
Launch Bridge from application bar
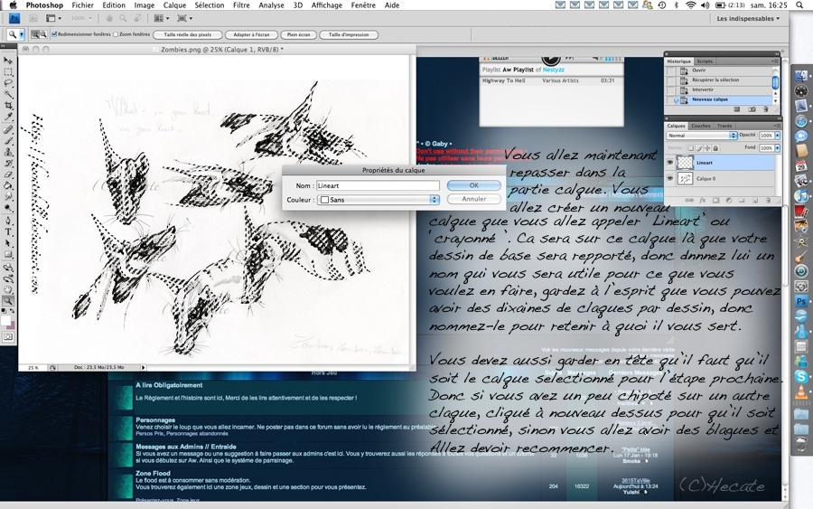point(33,18)
